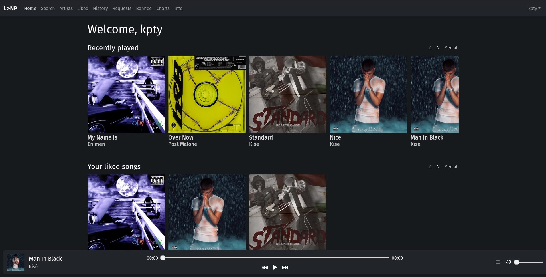Open the Search page
546x277 pixels.
[x=48, y=8]
